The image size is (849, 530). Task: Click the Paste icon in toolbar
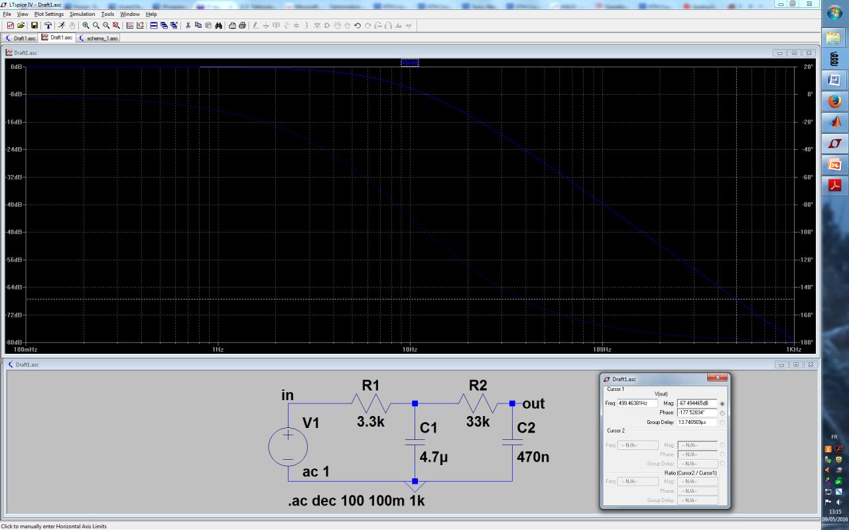tap(208, 26)
